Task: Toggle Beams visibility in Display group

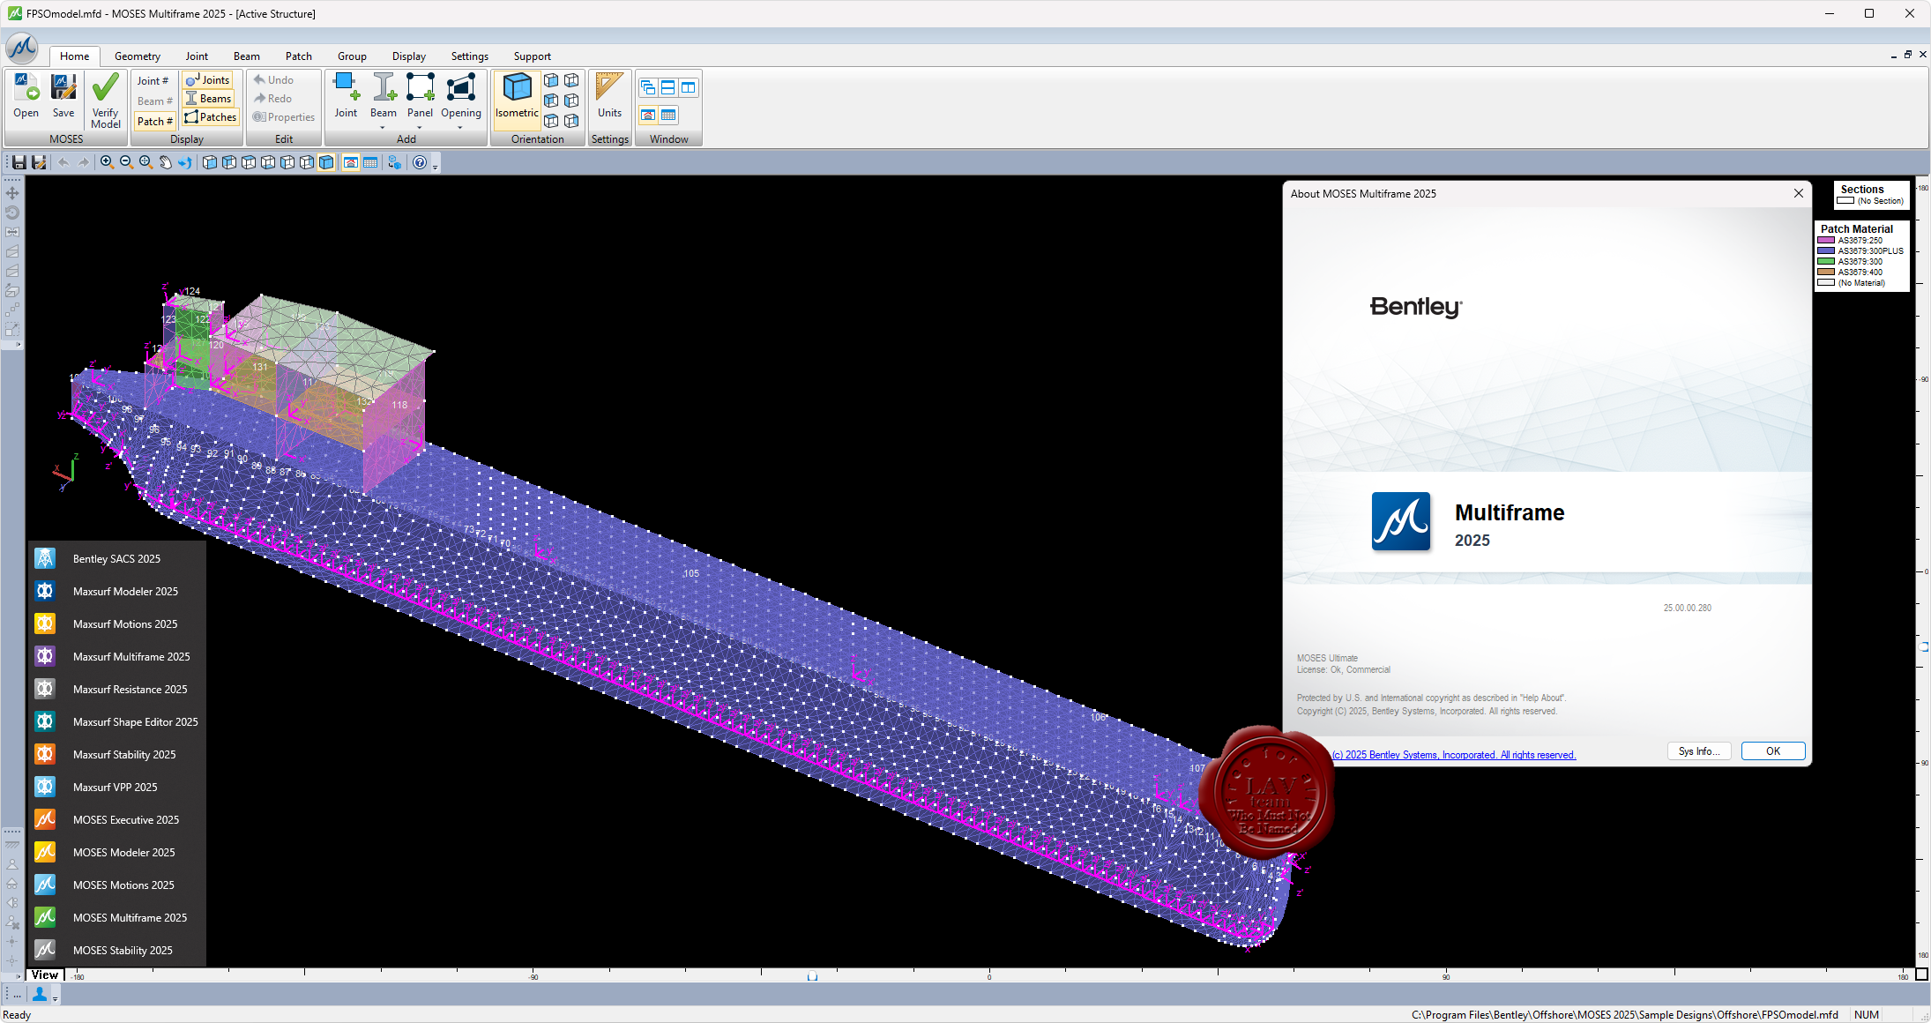Action: (x=208, y=98)
